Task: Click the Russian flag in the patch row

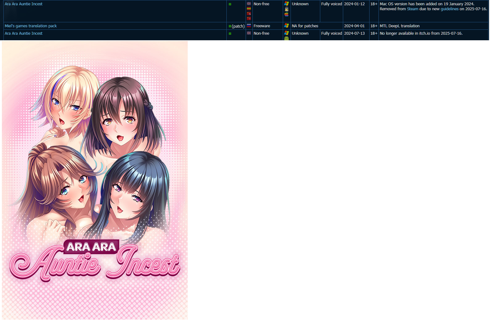Action: tap(249, 26)
